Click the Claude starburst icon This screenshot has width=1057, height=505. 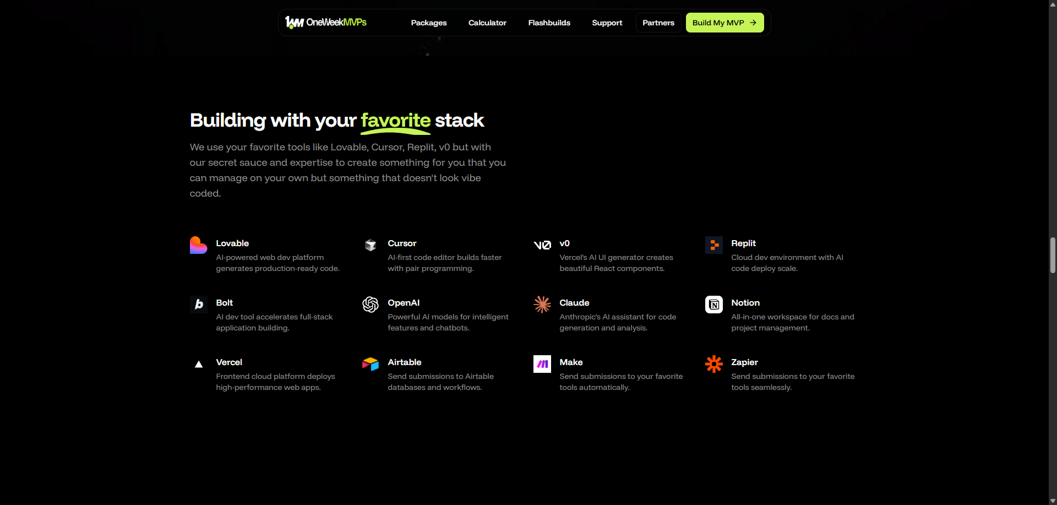[542, 305]
